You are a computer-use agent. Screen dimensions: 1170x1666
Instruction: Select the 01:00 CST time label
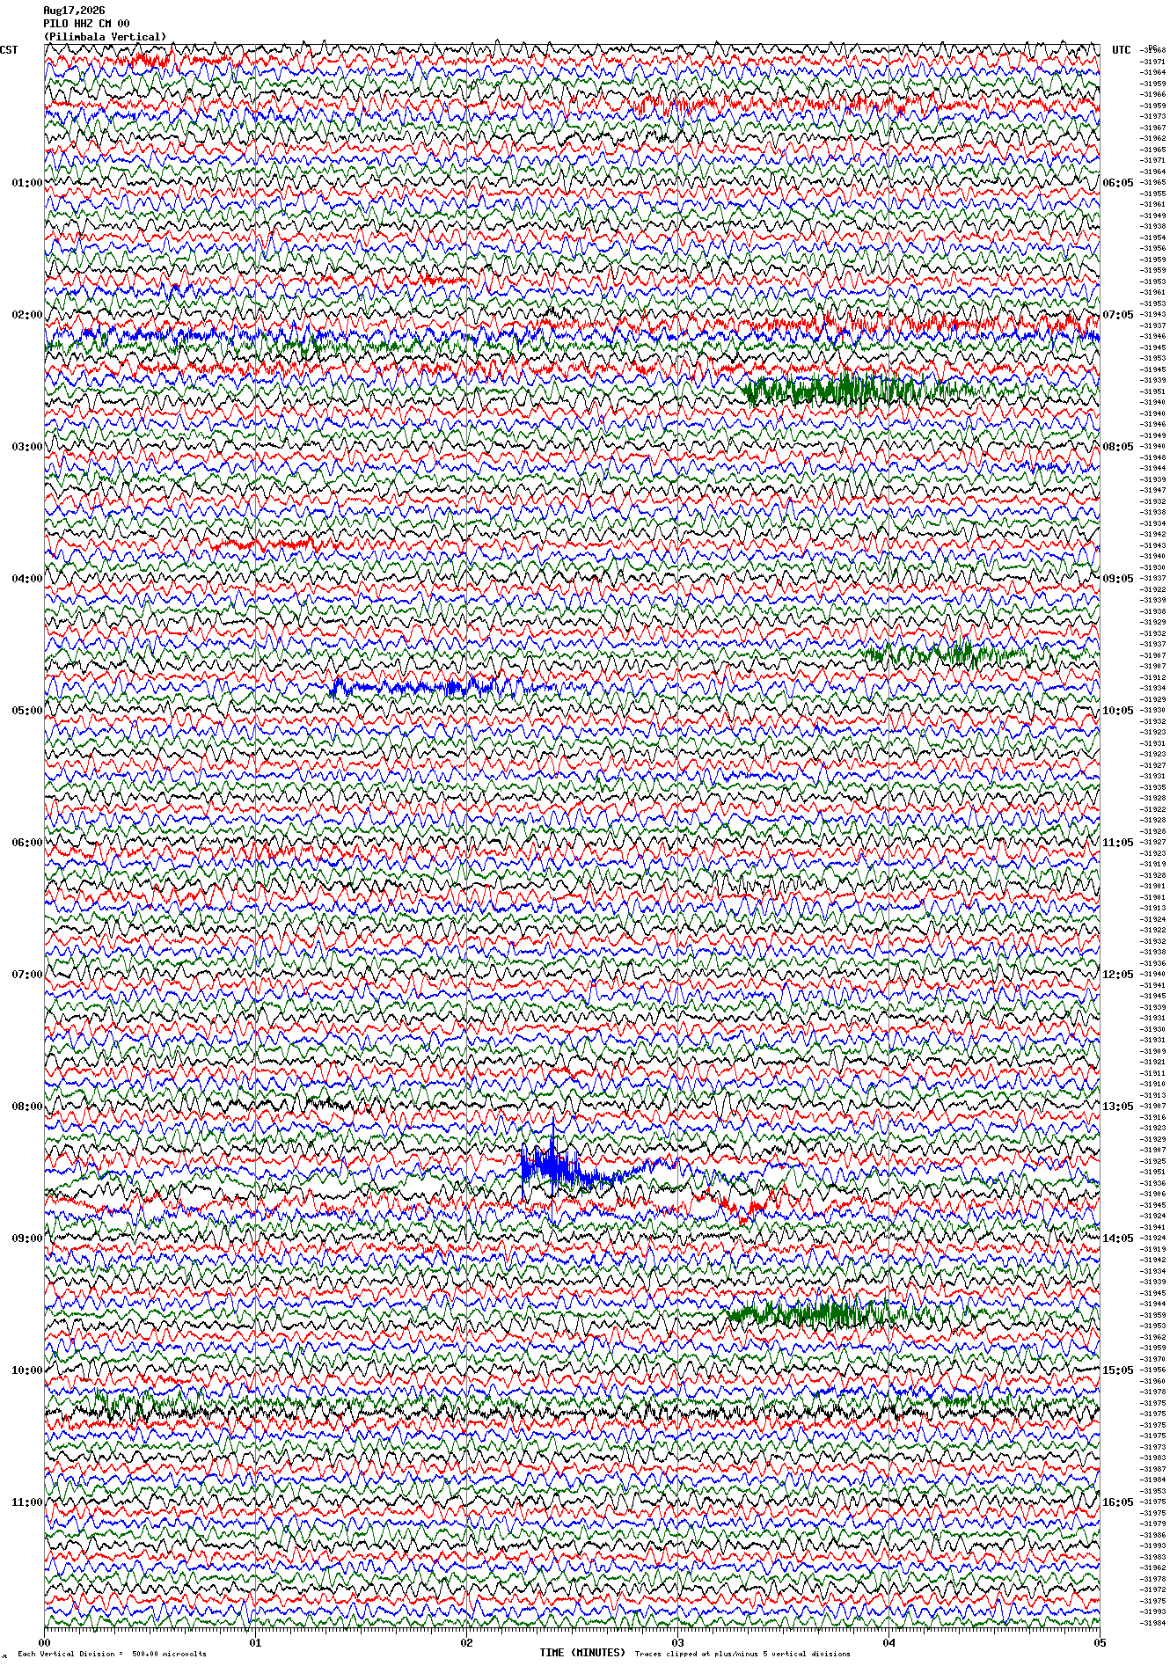pos(26,183)
